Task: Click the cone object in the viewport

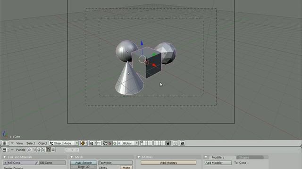Action: [x=129, y=80]
